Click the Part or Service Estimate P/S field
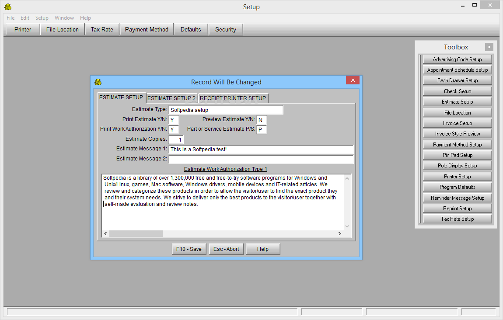This screenshot has width=503, height=320. [262, 129]
